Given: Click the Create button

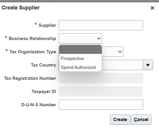Looking at the screenshot, I should point(120,120).
